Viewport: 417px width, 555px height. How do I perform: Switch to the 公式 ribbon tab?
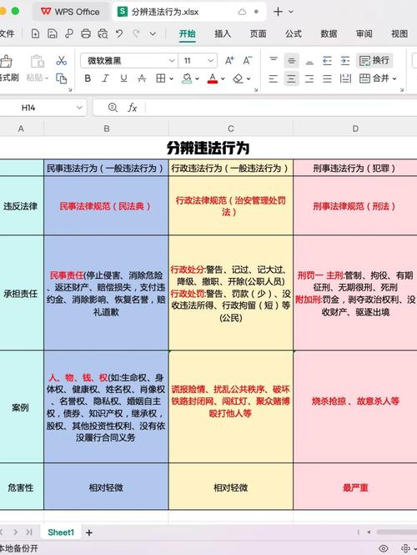click(294, 34)
